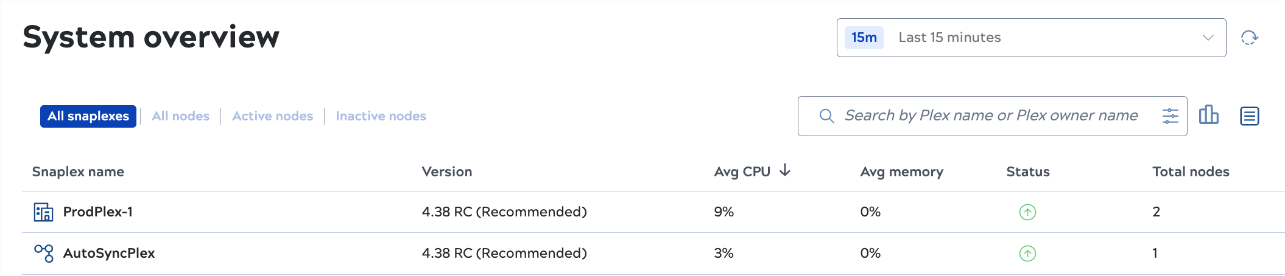Focus the Plex name search field
Screen dimensions: 1285x276
coord(991,116)
